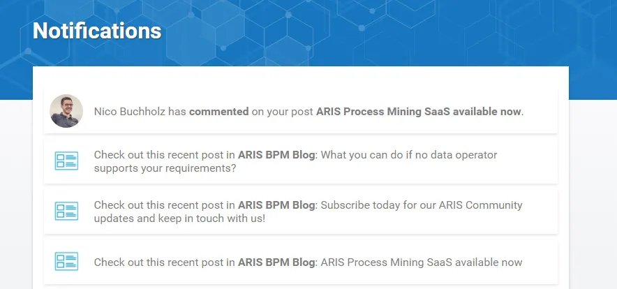The width and height of the screenshot is (617, 289).
Task: Select the 'Notifications' page heading
Action: pos(97,30)
